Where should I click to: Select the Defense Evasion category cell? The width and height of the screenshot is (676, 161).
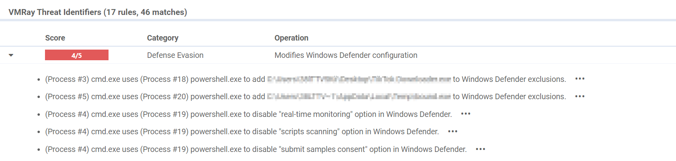point(175,55)
